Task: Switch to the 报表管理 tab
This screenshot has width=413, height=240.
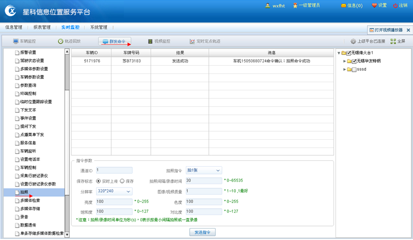Action: (42, 27)
